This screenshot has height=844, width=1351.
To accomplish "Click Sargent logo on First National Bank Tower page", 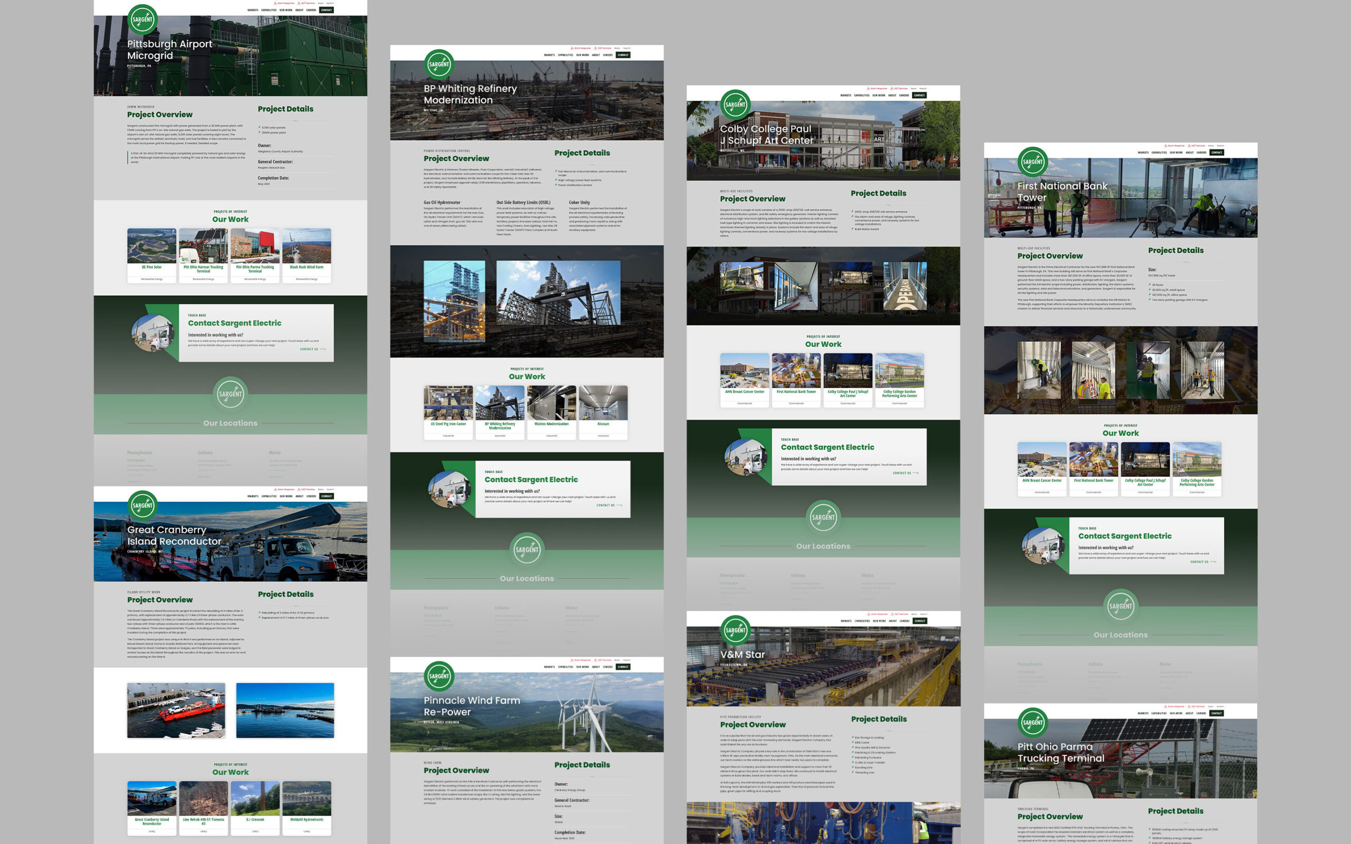I will pos(1033,162).
